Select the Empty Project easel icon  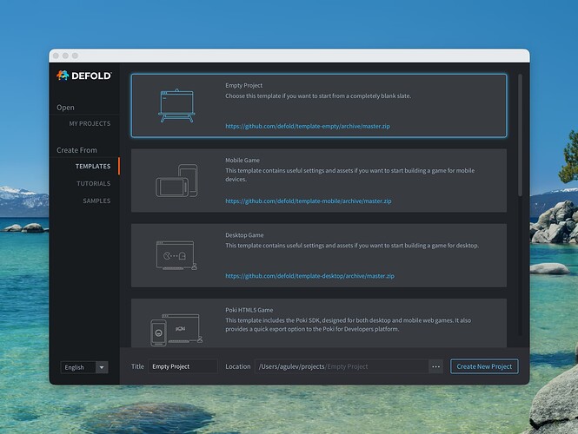(176, 105)
